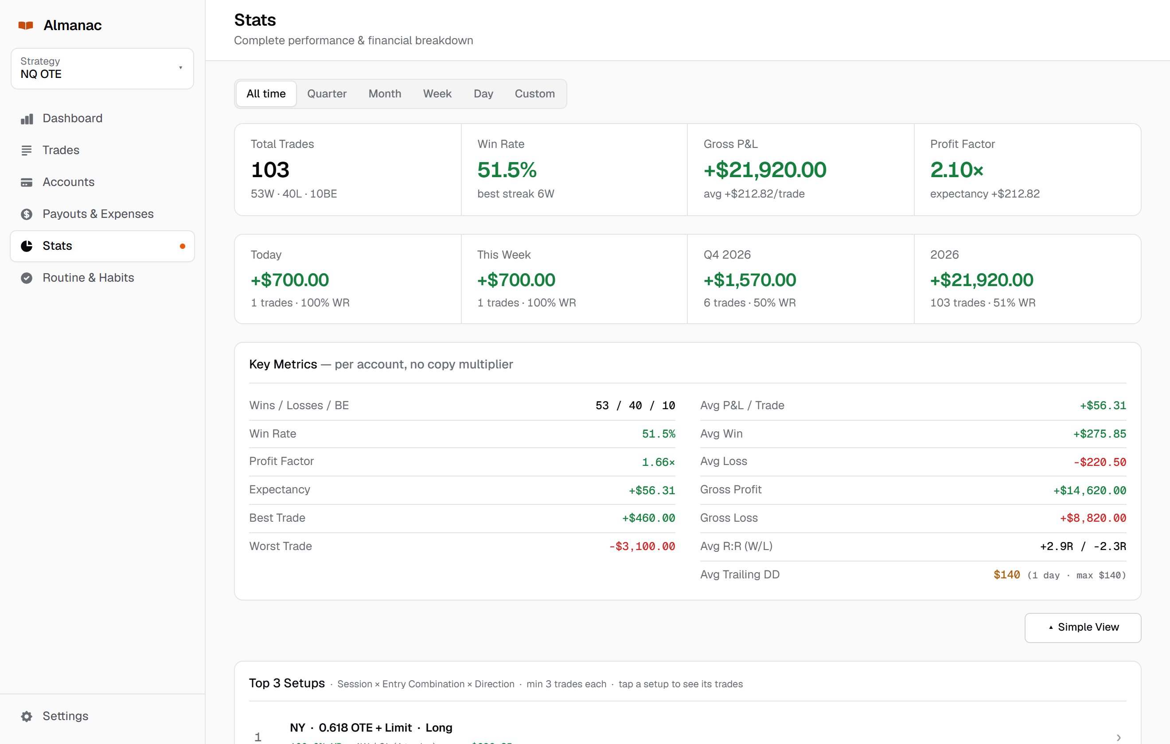Screen dimensions: 1170x744
Task: Click the Strategy dropdown arrow
Action: pos(181,68)
